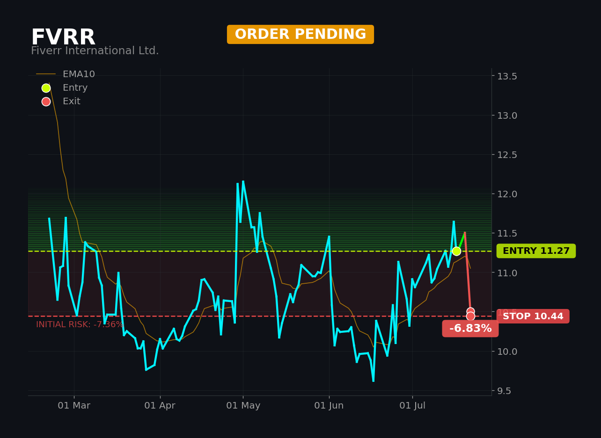Click the 11.0 price axis tick
Screen dimensions: 601x438
pos(507,273)
